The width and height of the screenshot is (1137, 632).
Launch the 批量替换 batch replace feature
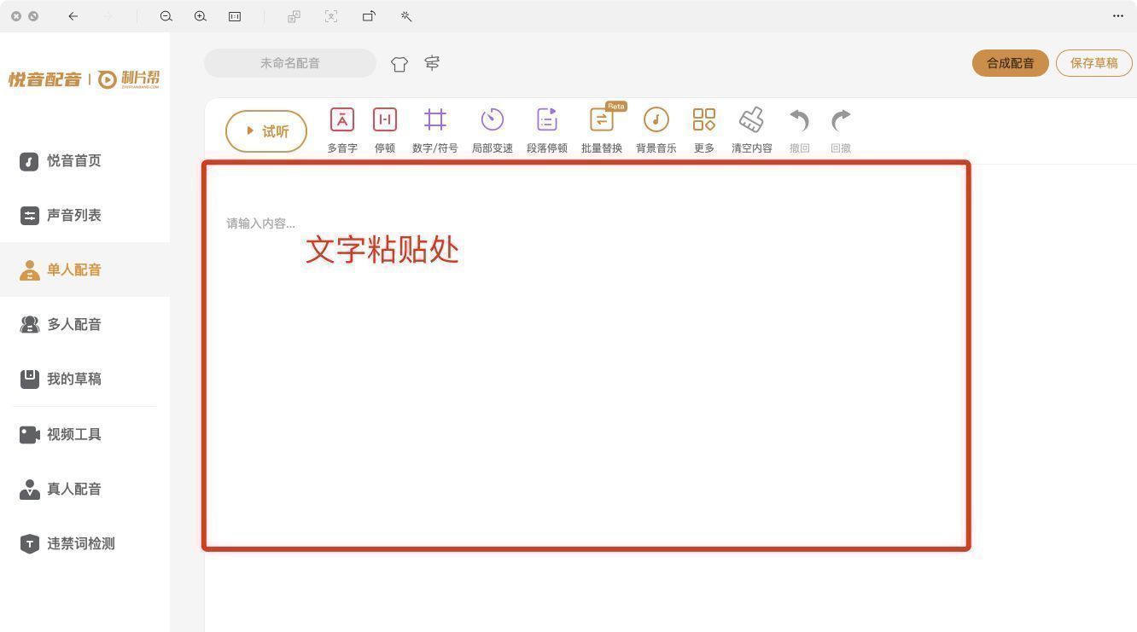(602, 128)
